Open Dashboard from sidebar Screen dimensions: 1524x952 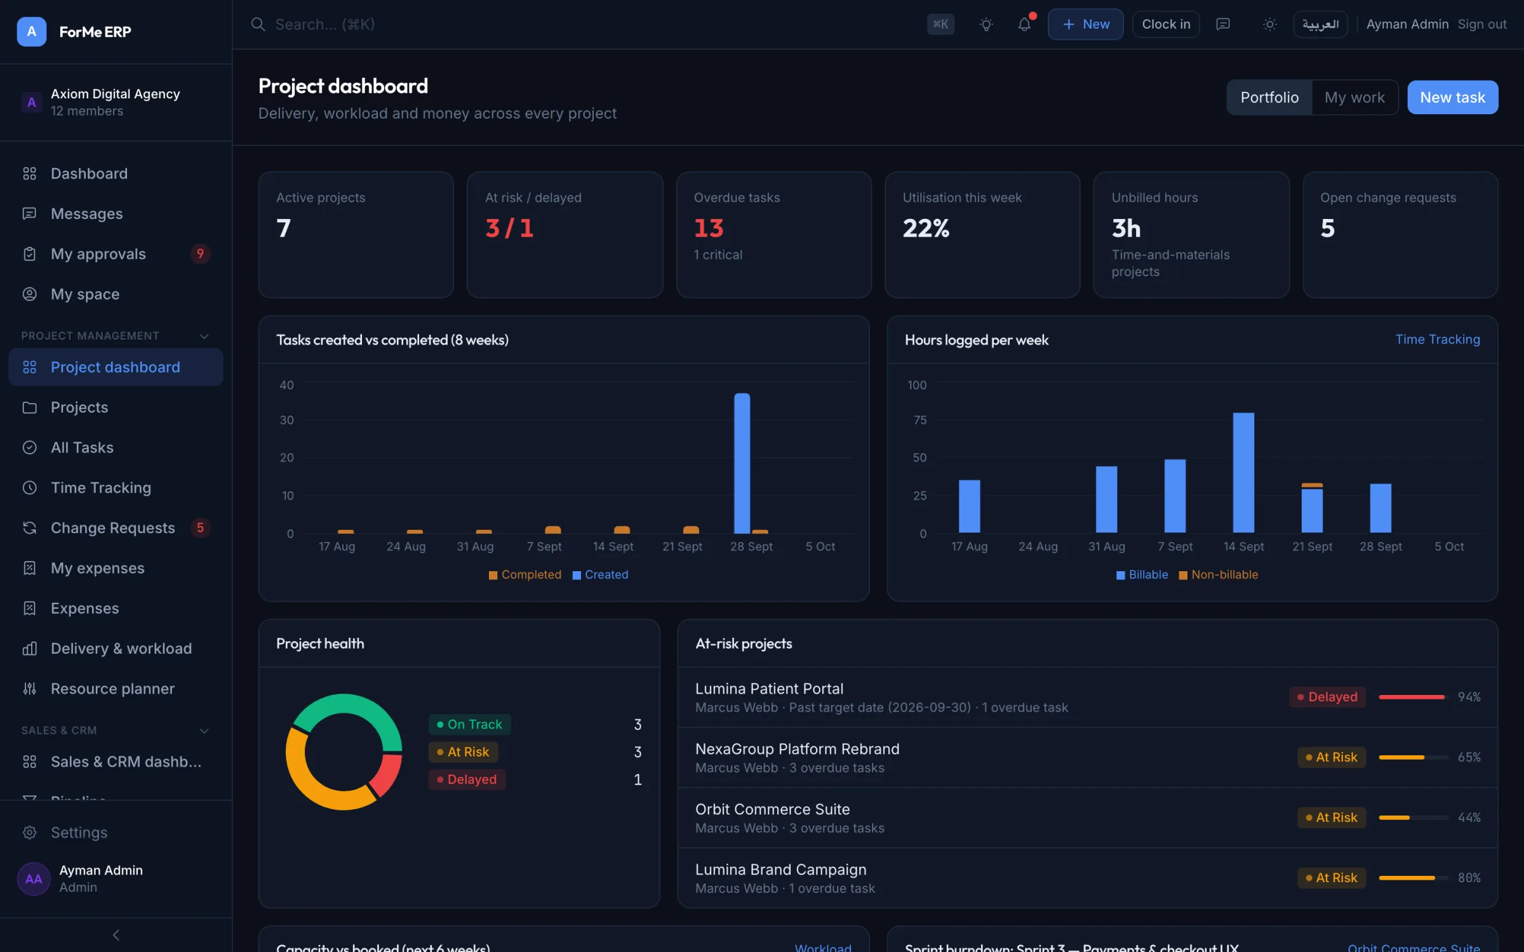pyautogui.click(x=116, y=173)
